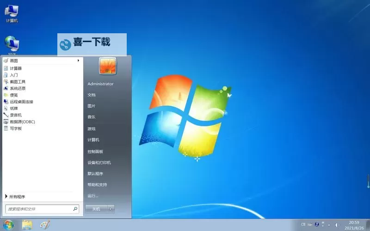
Task: Open 游戏 in the Start menu
Action: tap(92, 129)
